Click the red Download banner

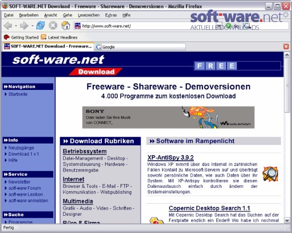tap(96, 72)
